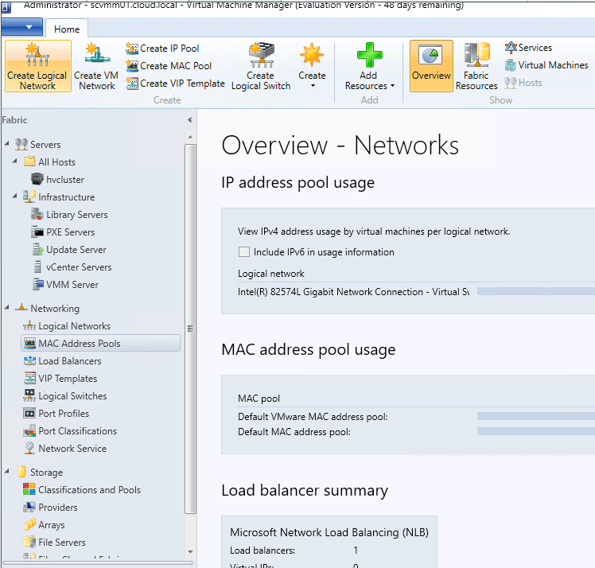Screen dimensions: 595x568
Task: Click the Create Logical Switch icon
Action: tap(261, 66)
